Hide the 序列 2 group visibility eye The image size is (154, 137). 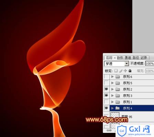pyautogui.click(x=106, y=89)
